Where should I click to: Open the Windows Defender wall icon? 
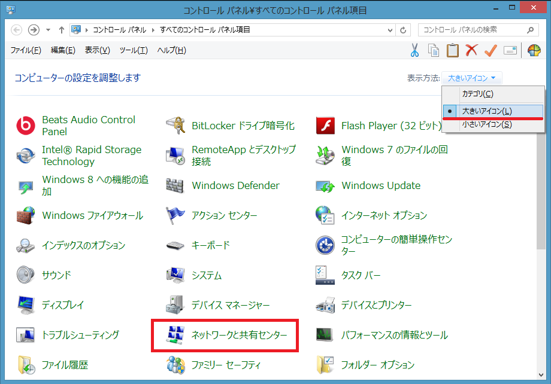click(175, 185)
